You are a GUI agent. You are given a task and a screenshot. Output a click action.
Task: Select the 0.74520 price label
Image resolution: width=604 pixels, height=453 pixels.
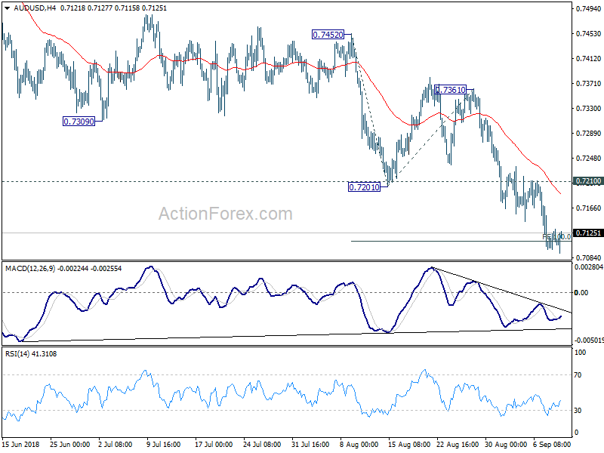tap(328, 35)
